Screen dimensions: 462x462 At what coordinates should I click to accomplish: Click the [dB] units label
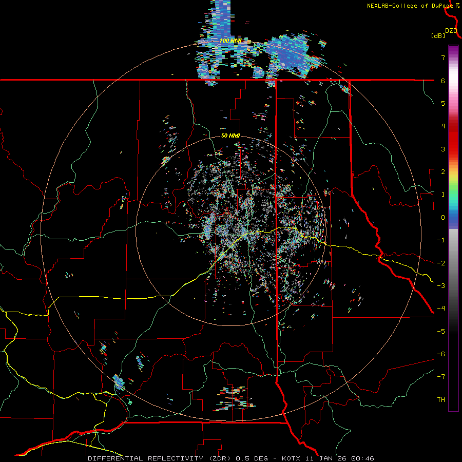[x=438, y=35]
